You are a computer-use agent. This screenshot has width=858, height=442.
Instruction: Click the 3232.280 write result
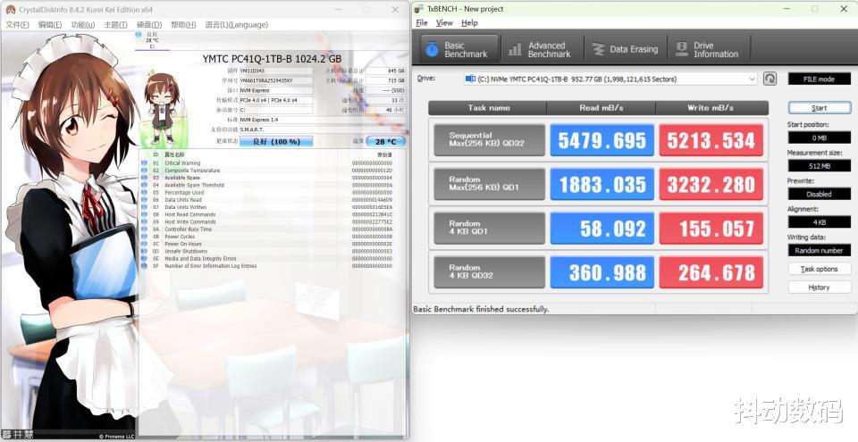711,184
